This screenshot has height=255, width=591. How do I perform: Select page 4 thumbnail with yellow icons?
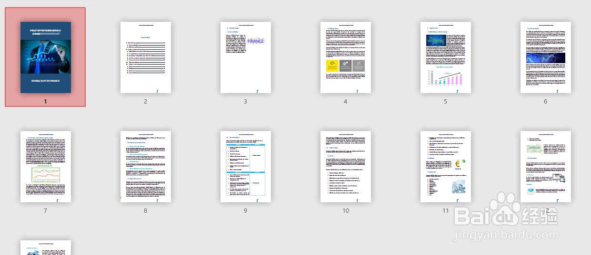345,57
